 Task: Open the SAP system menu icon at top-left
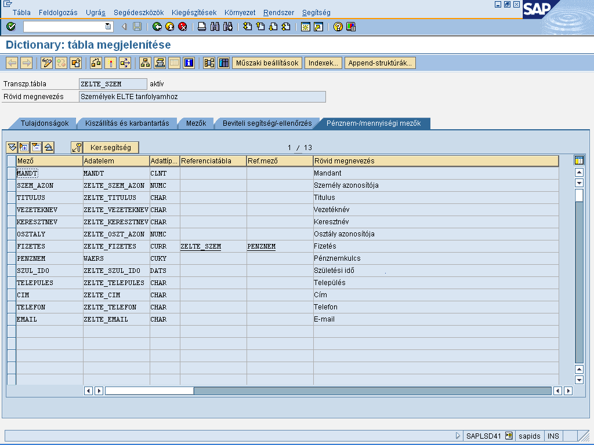[x=7, y=4]
